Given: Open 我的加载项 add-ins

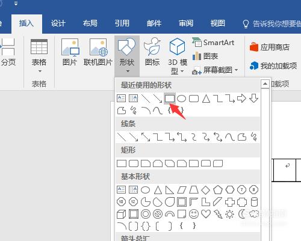Looking at the screenshot, I should 273,66.
